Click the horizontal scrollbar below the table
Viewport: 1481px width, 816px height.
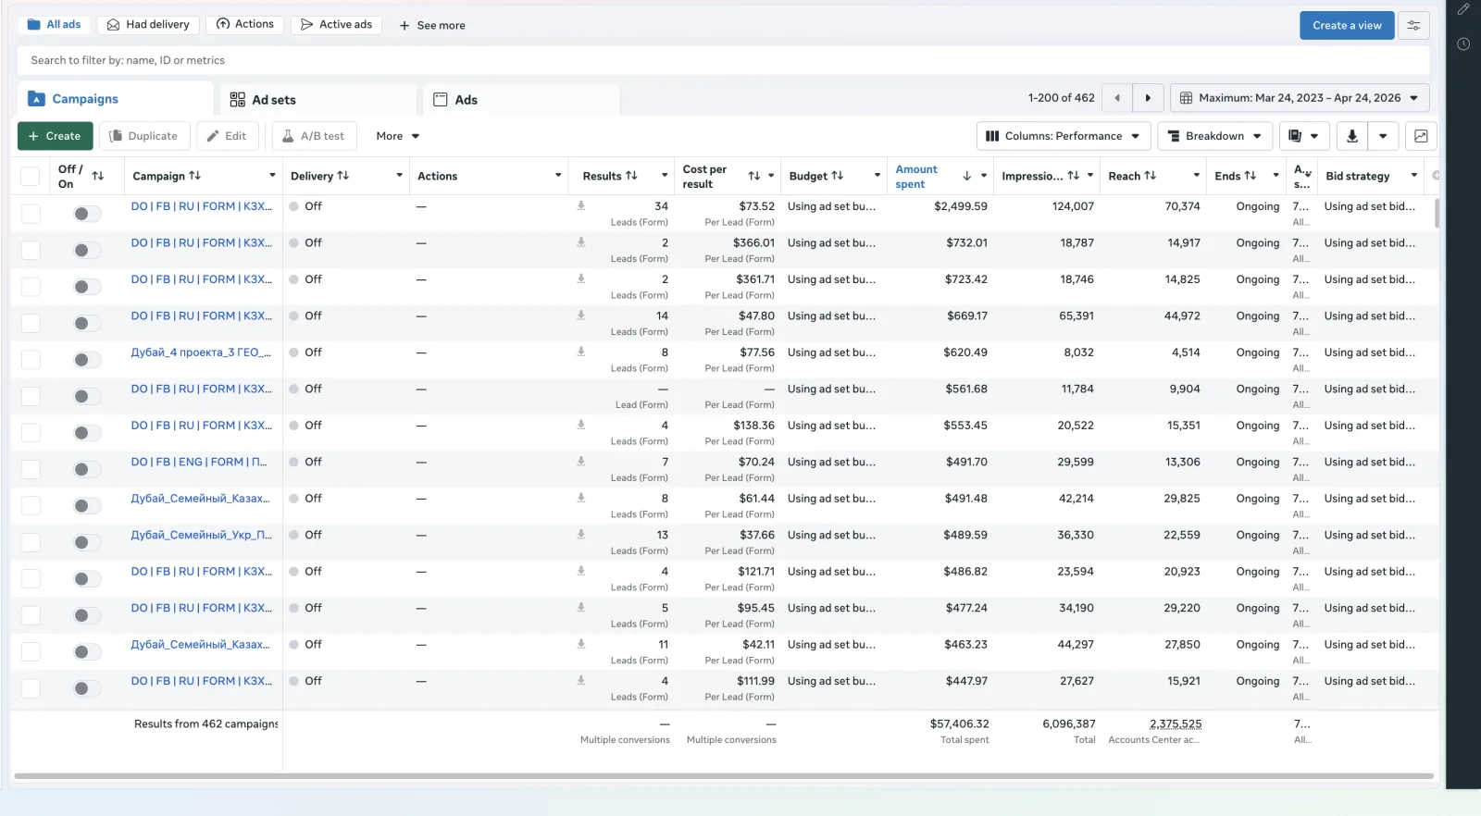pyautogui.click(x=724, y=776)
